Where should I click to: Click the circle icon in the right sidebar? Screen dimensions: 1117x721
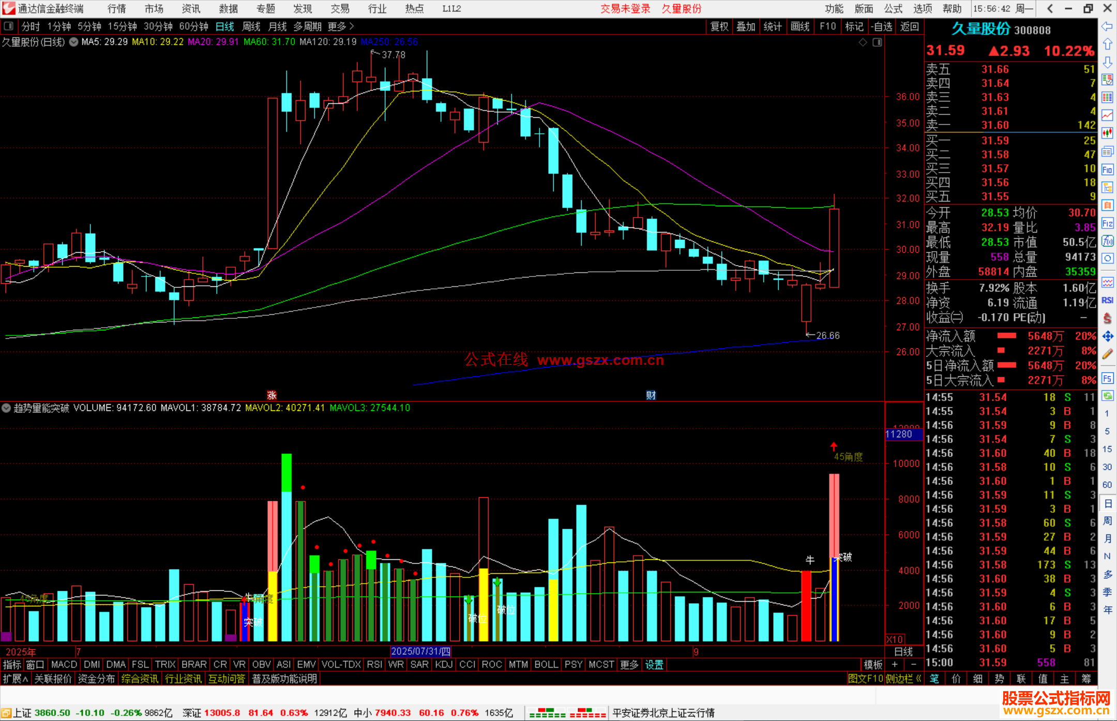(x=1107, y=258)
